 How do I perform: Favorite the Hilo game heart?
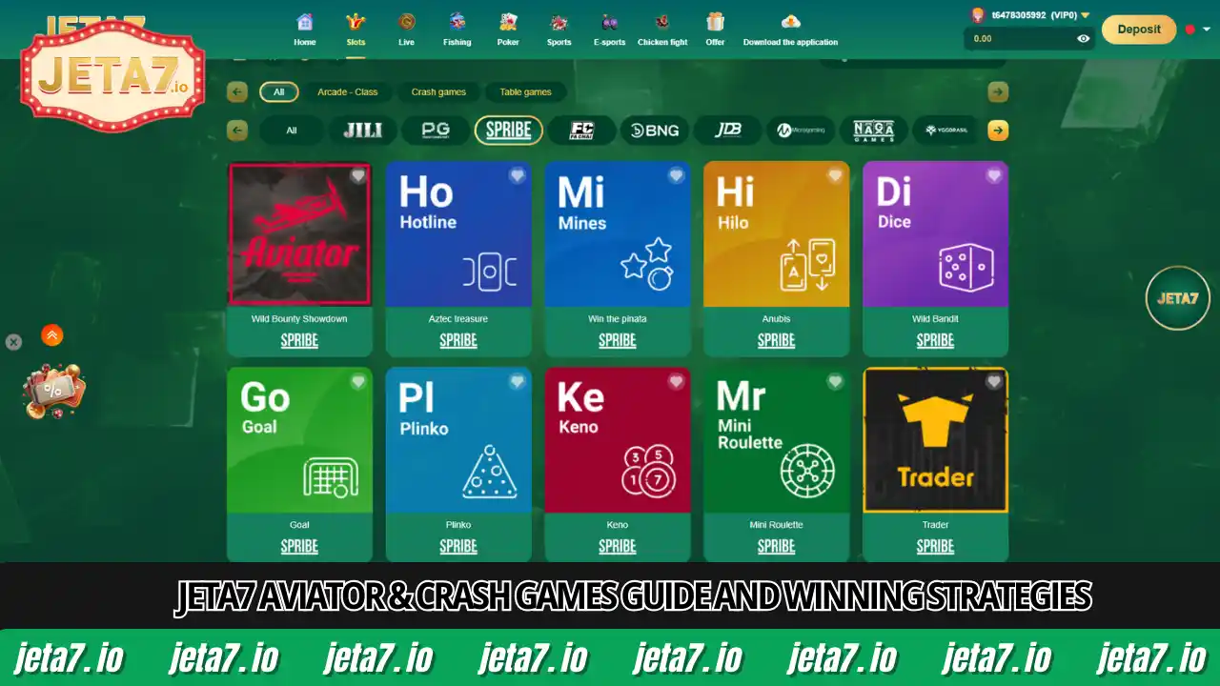835,175
